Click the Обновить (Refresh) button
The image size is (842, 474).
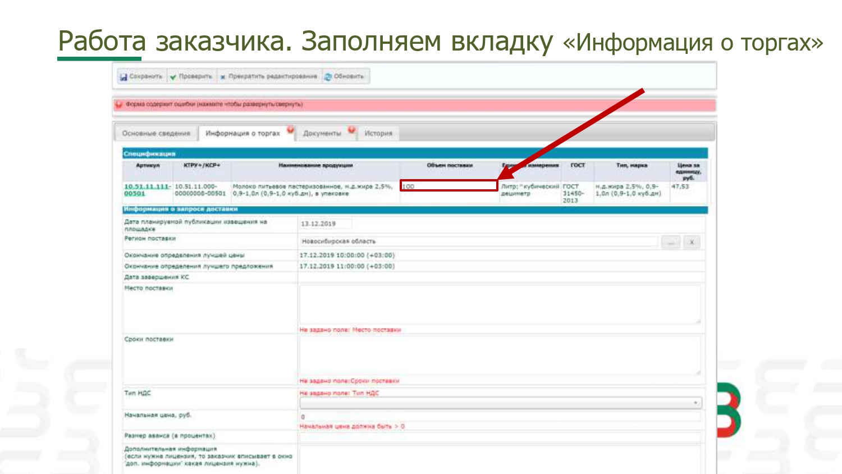(344, 76)
